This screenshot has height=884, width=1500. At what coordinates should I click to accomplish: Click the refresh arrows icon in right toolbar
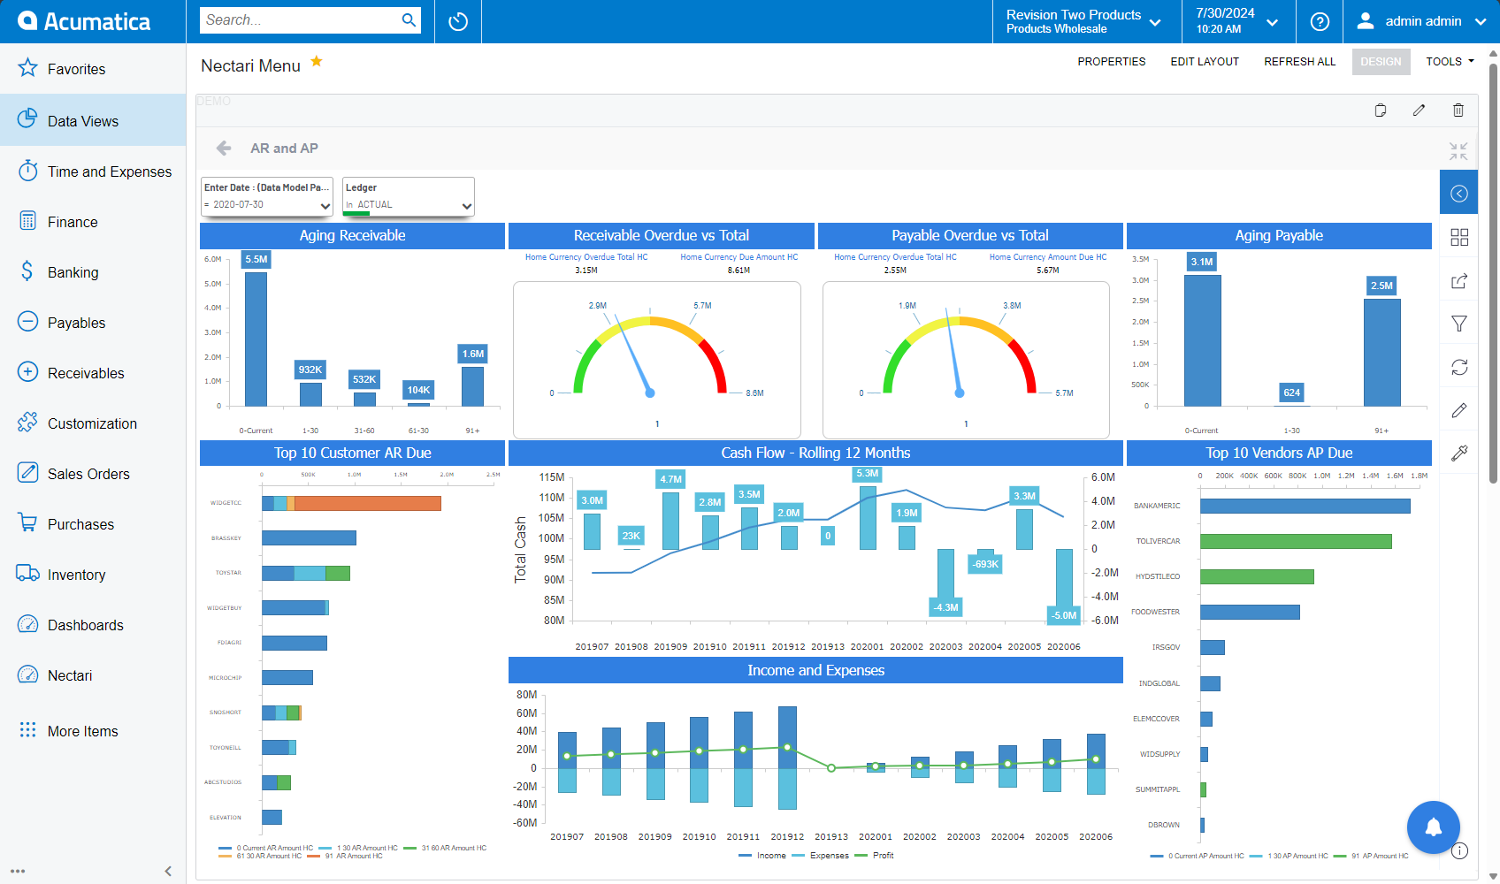point(1459,367)
